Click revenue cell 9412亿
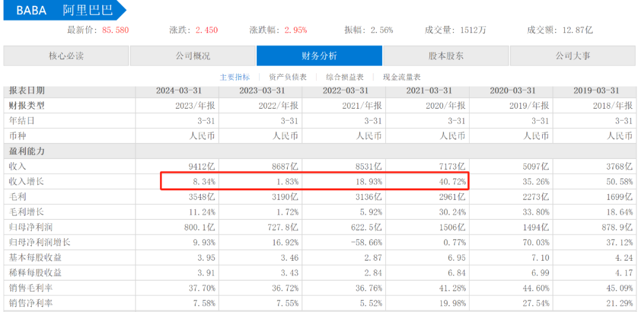638x312 pixels. [x=203, y=167]
